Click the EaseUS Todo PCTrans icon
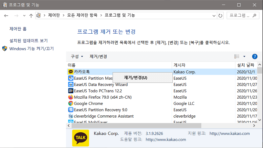 pyautogui.click(x=71, y=91)
